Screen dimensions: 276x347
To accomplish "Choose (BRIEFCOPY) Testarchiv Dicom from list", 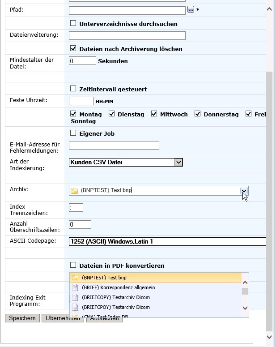I will click(156, 297).
